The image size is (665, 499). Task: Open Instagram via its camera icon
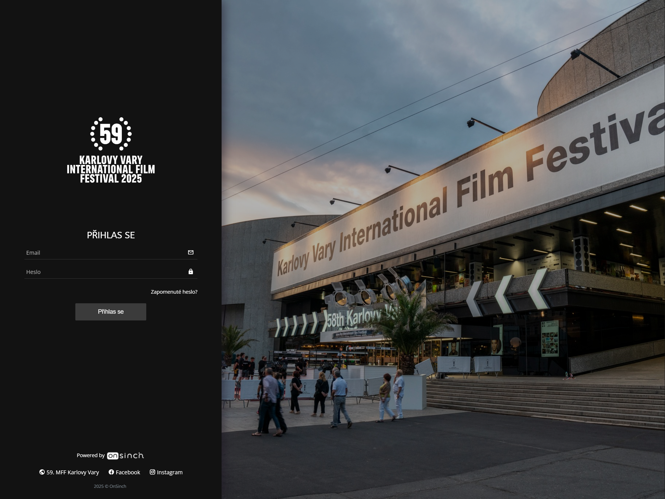(x=153, y=472)
